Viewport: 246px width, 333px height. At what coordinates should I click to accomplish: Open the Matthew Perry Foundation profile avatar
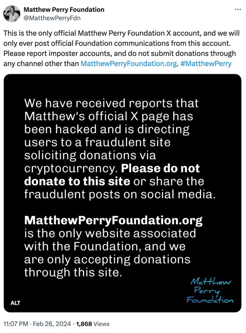tap(12, 14)
